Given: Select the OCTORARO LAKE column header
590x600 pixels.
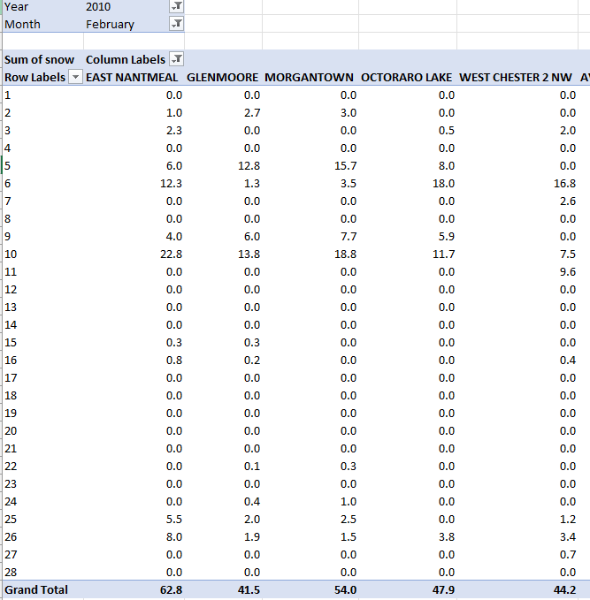Looking at the screenshot, I should [x=407, y=77].
